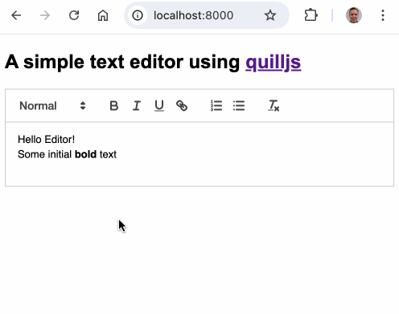The height and width of the screenshot is (314, 399).
Task: Toggle italic formatting
Action: tap(137, 106)
